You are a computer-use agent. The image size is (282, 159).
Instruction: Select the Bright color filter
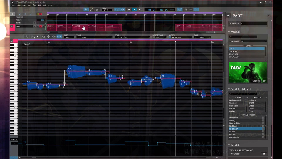point(256,103)
